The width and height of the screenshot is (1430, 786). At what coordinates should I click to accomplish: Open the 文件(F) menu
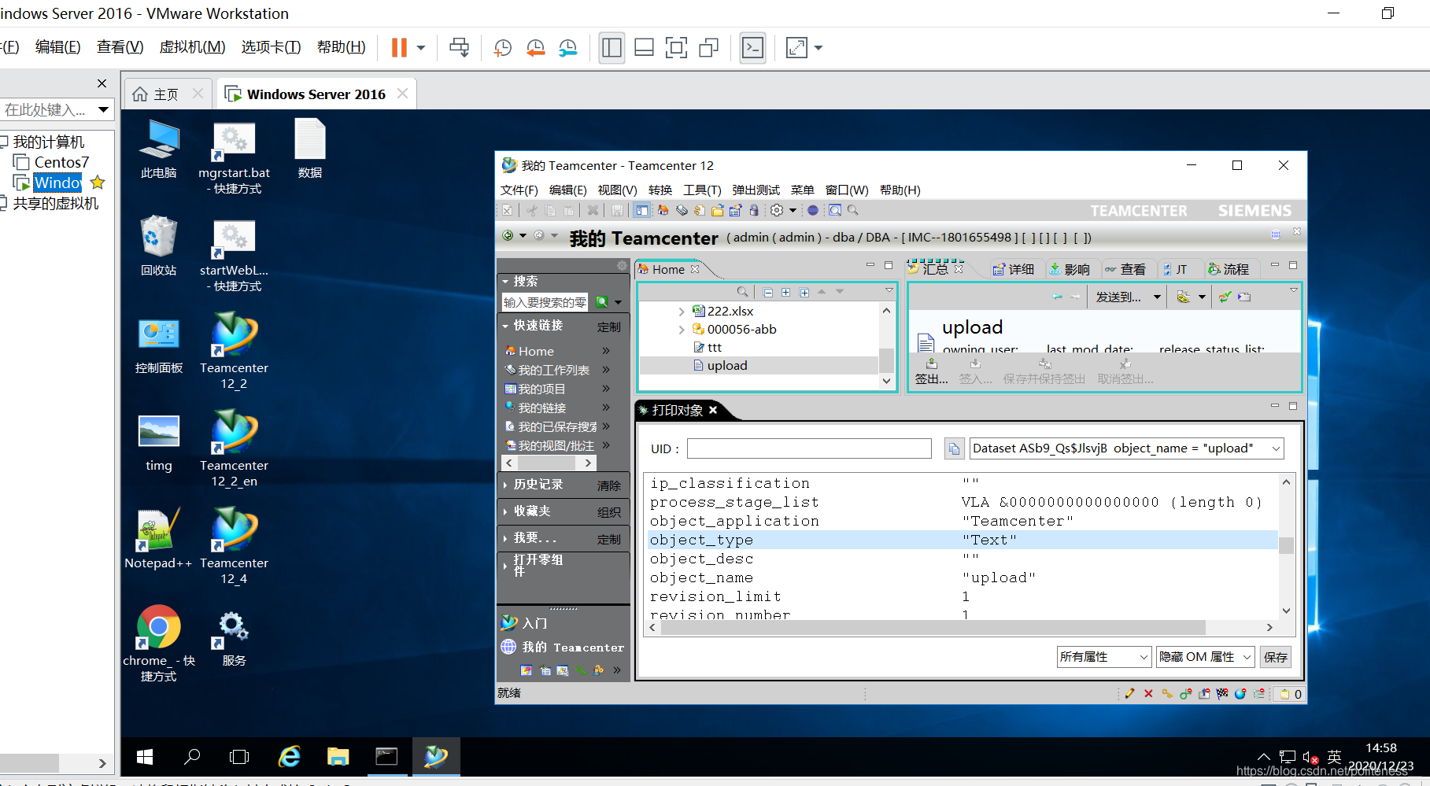pyautogui.click(x=519, y=190)
